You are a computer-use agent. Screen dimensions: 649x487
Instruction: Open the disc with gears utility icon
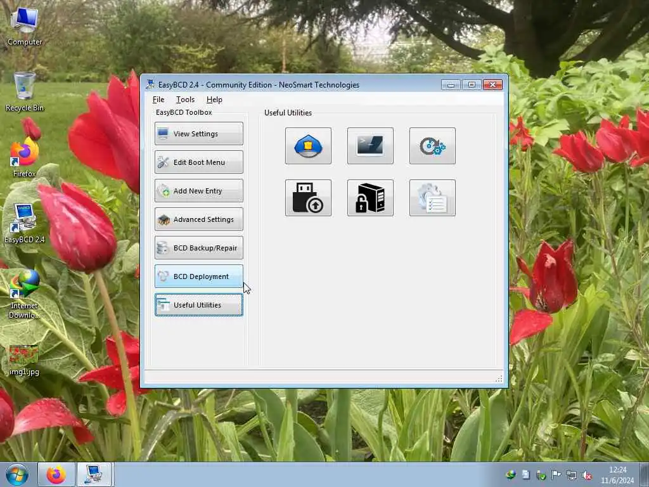[x=432, y=146]
